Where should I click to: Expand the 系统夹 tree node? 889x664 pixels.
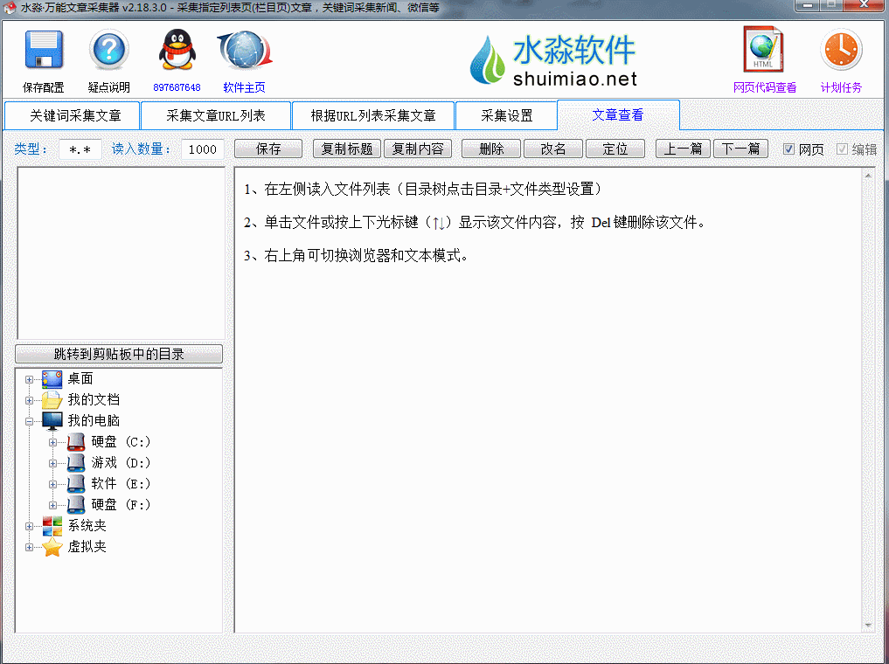[30, 526]
